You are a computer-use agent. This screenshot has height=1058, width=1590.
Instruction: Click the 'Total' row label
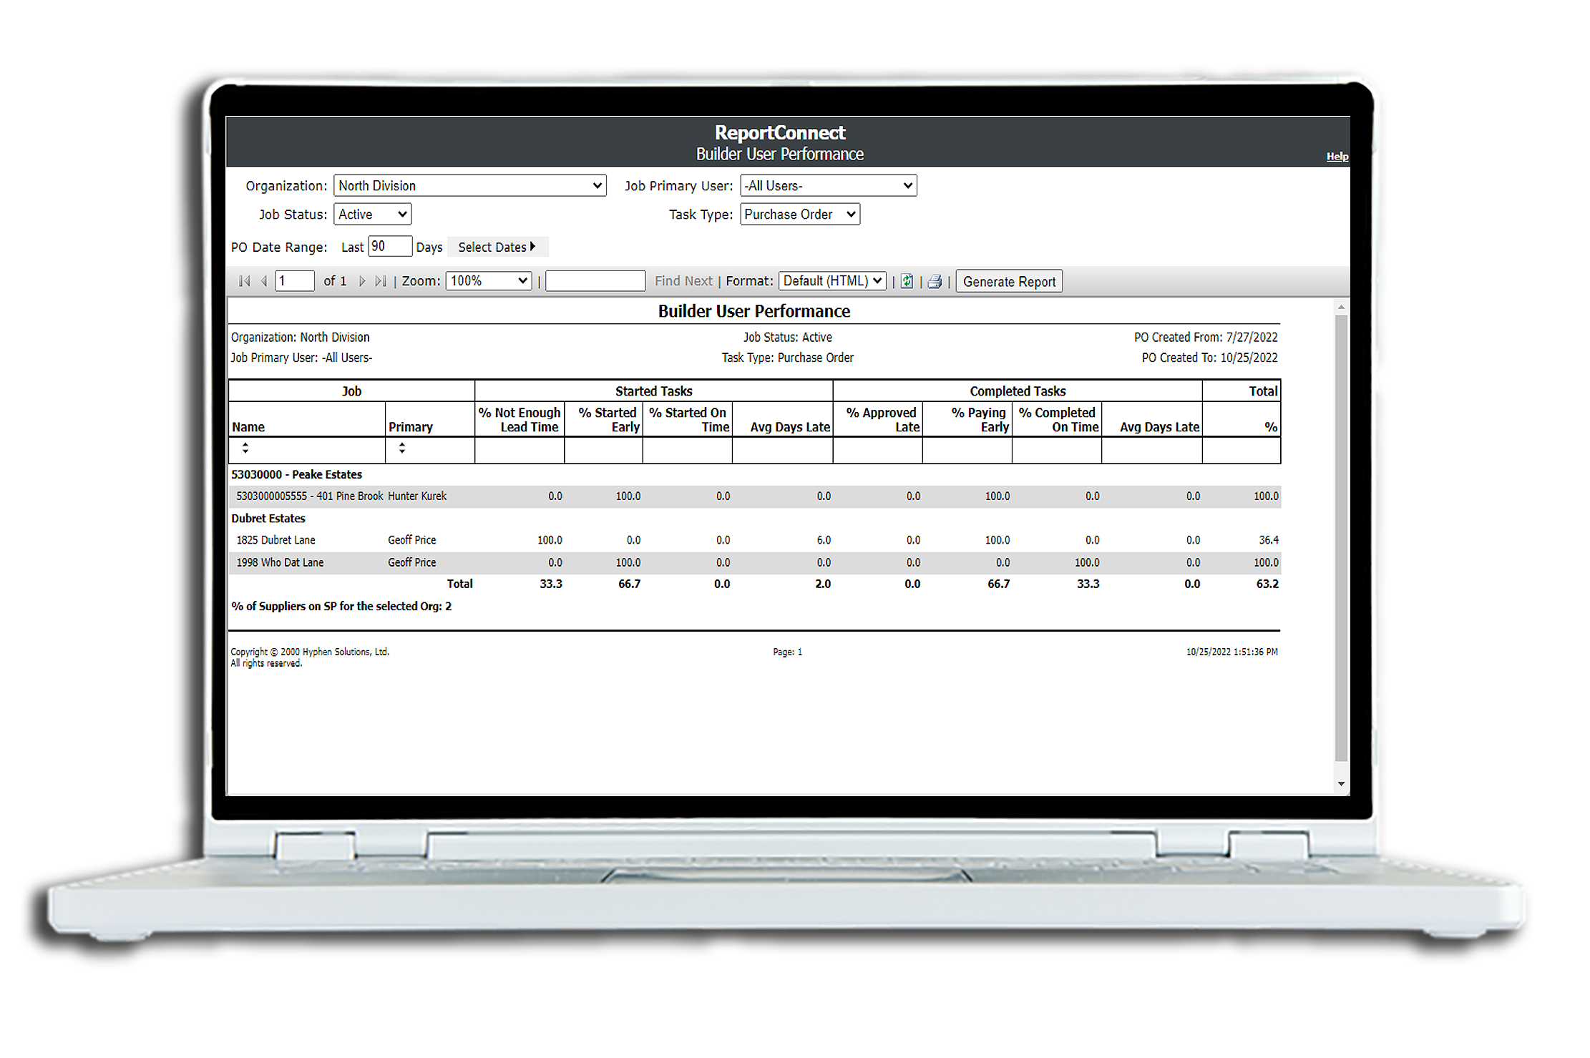459,584
